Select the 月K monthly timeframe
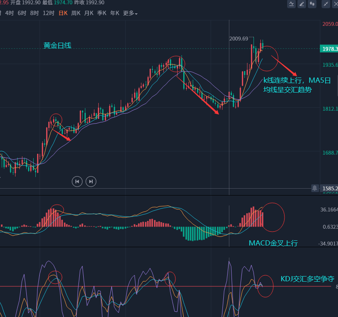Screen dimensions: 338x317 89,13
